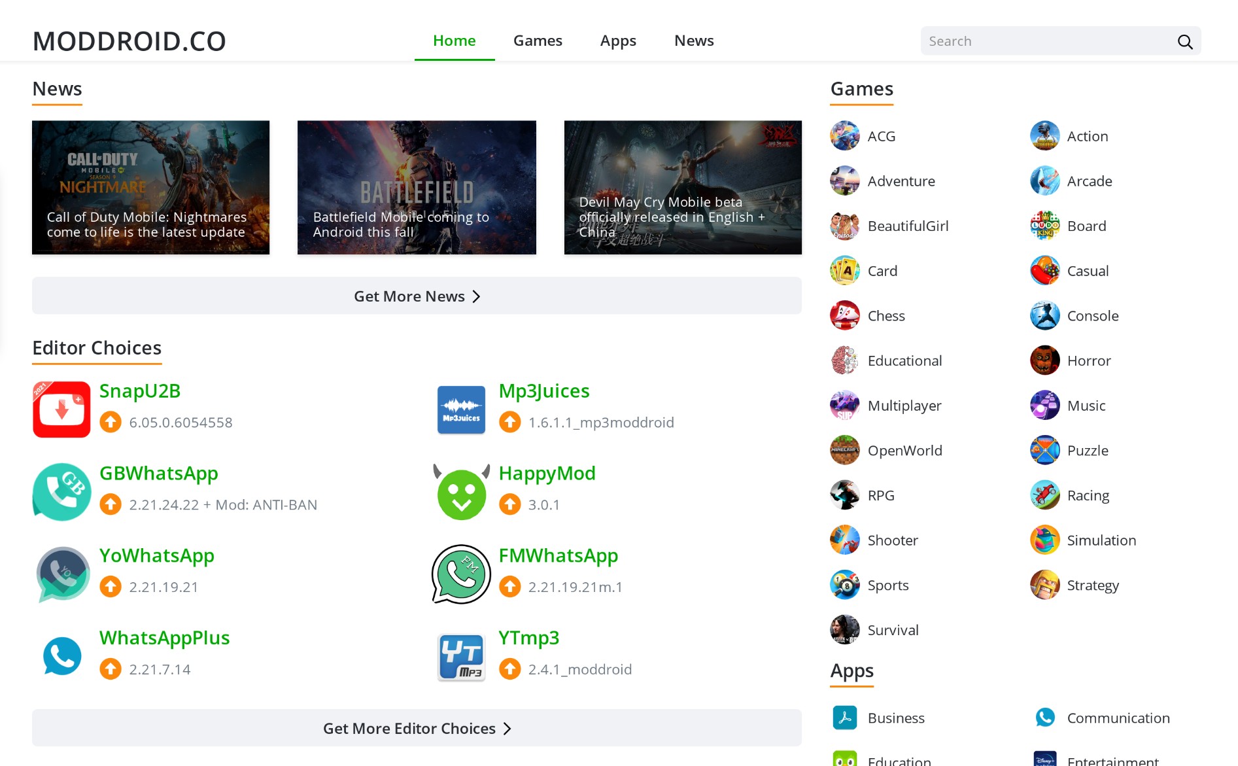Click version text 1.6.1.1_mp3moddroid
This screenshot has height=766, width=1238.
point(601,423)
